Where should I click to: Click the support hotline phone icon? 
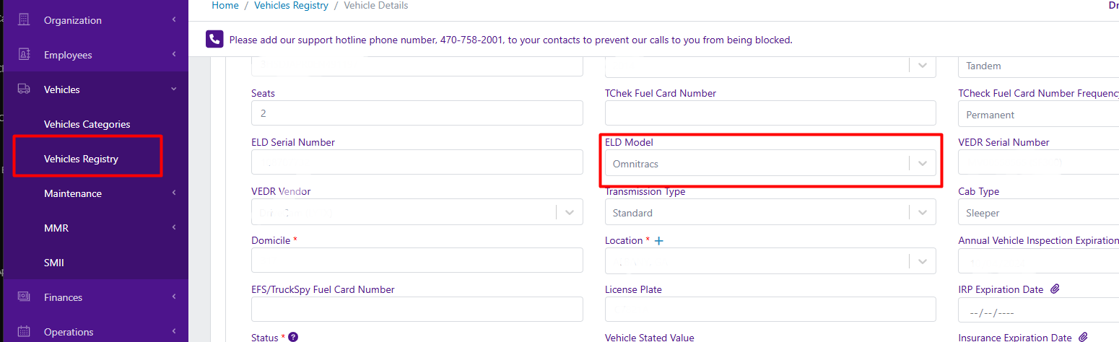(214, 39)
